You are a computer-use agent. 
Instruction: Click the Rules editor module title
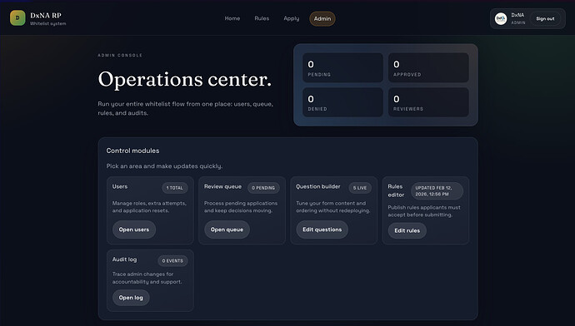[396, 190]
